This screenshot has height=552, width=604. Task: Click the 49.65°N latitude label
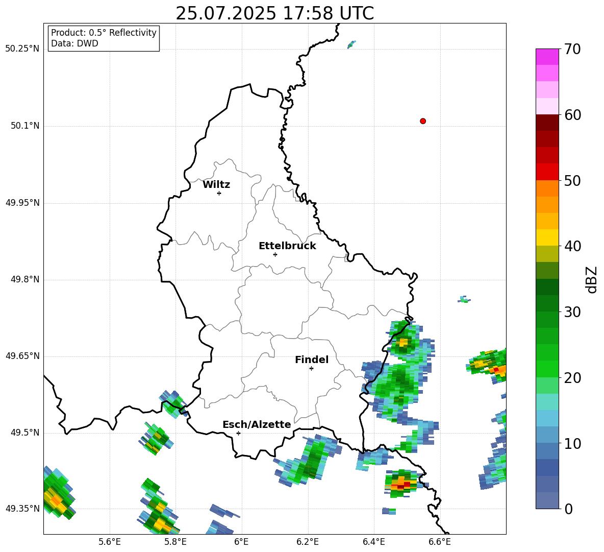(22, 356)
